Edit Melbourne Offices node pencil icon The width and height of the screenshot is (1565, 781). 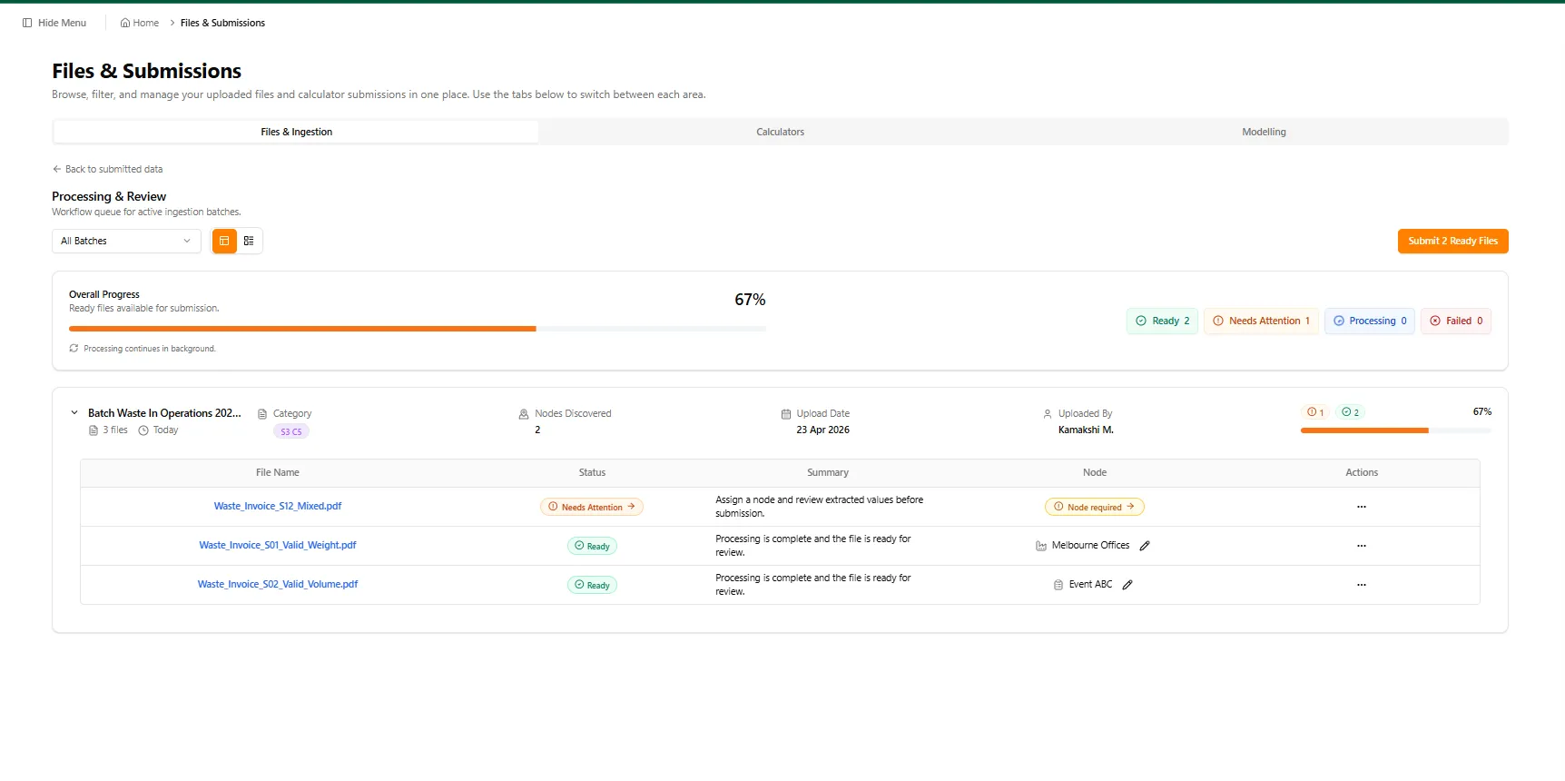pos(1145,546)
